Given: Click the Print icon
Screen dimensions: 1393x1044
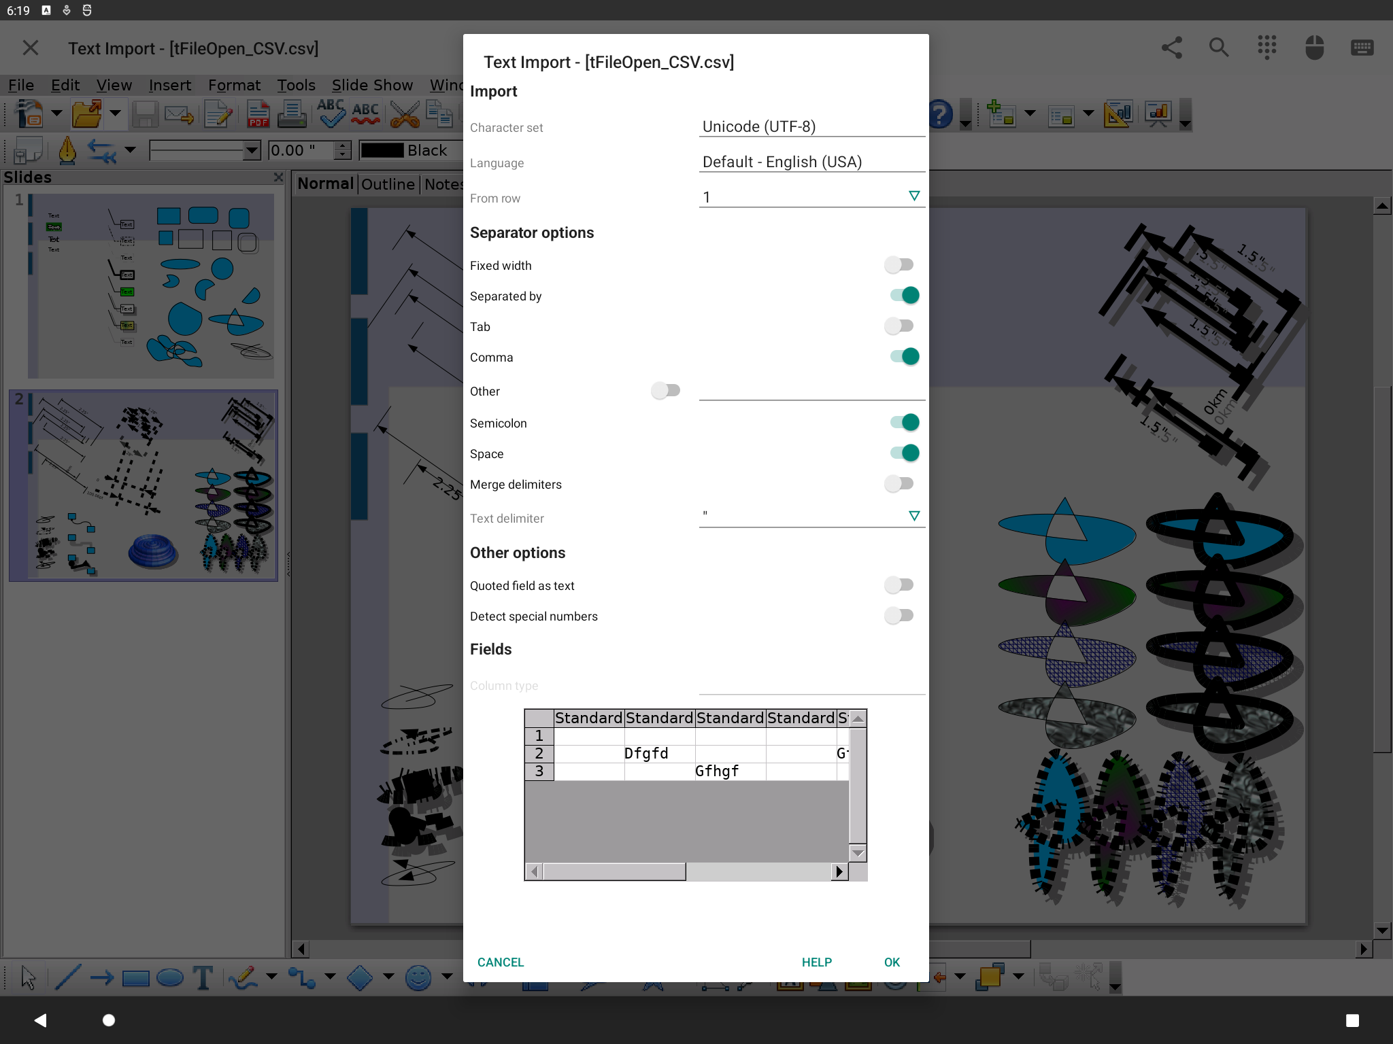Looking at the screenshot, I should [x=292, y=114].
